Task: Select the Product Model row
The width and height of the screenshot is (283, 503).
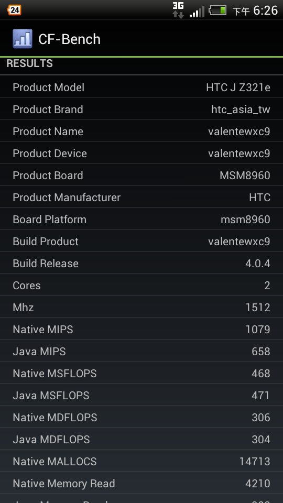Action: (x=141, y=88)
